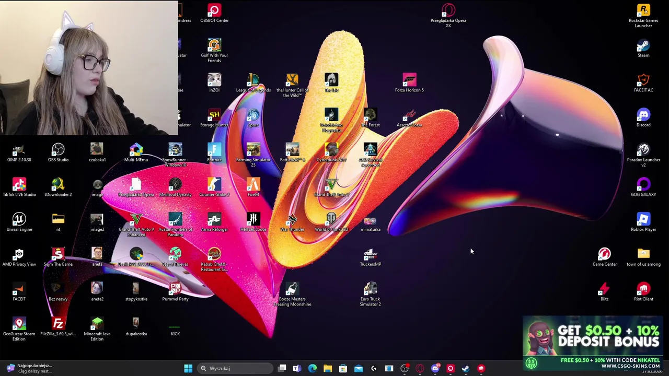The image size is (669, 376).
Task: Open Microsoft Store from the taskbar
Action: click(x=343, y=368)
